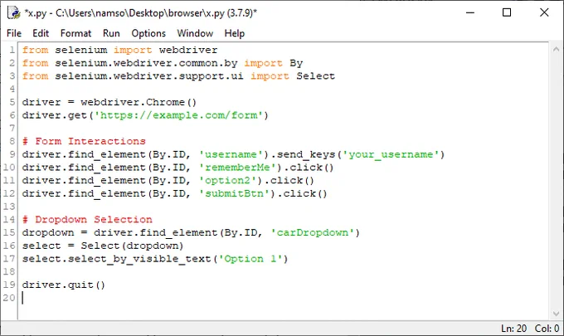The height and width of the screenshot is (336, 564).
Task: Open the Edit menu
Action: pyautogui.click(x=41, y=33)
